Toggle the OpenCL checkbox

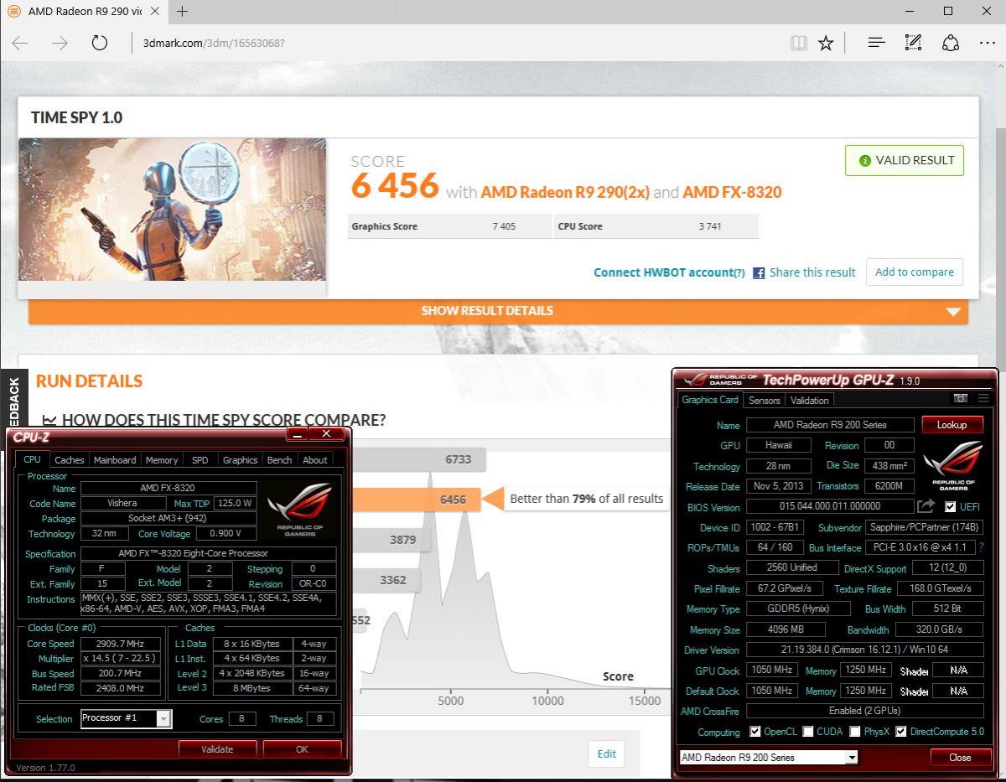click(x=754, y=732)
